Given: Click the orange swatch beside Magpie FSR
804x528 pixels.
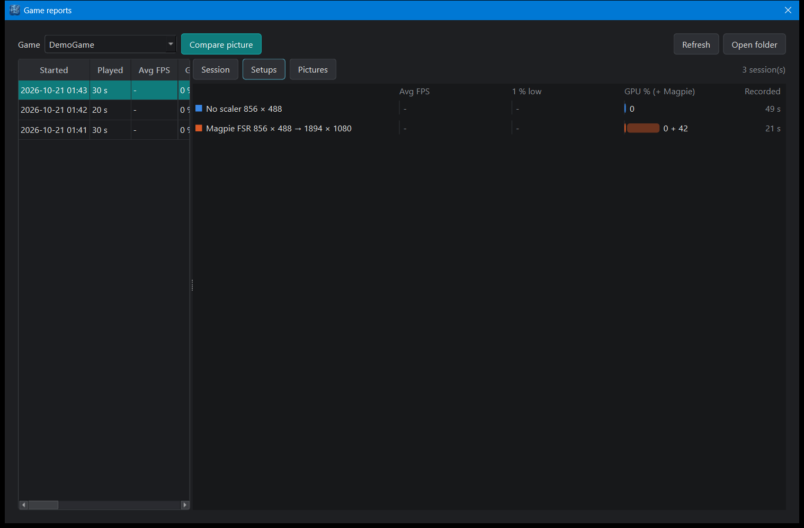Looking at the screenshot, I should tap(199, 128).
